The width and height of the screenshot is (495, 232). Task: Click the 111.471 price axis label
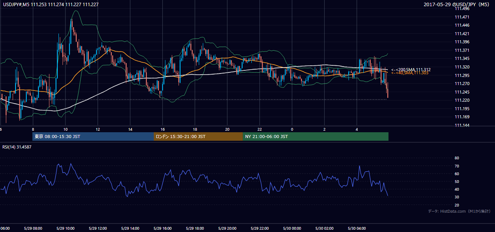(x=462, y=17)
